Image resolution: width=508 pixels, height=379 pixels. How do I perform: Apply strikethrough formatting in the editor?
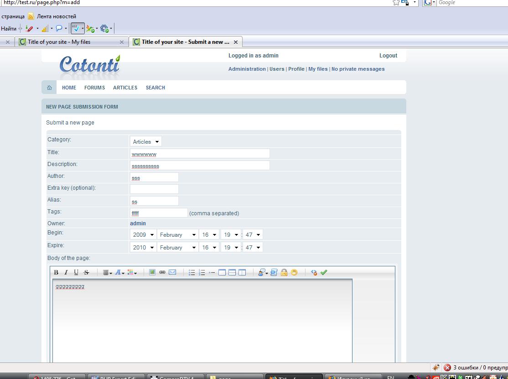(x=86, y=272)
